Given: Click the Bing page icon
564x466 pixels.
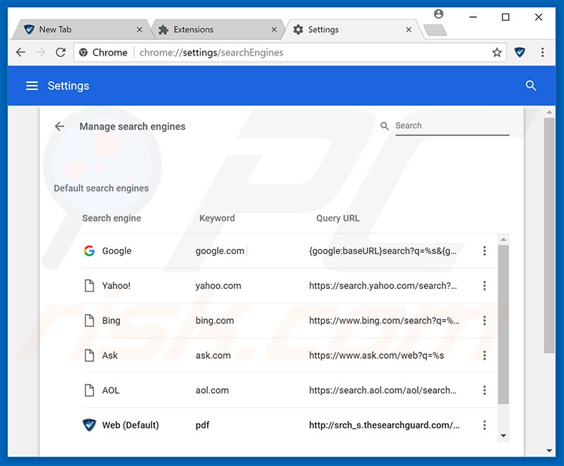Looking at the screenshot, I should coord(89,320).
